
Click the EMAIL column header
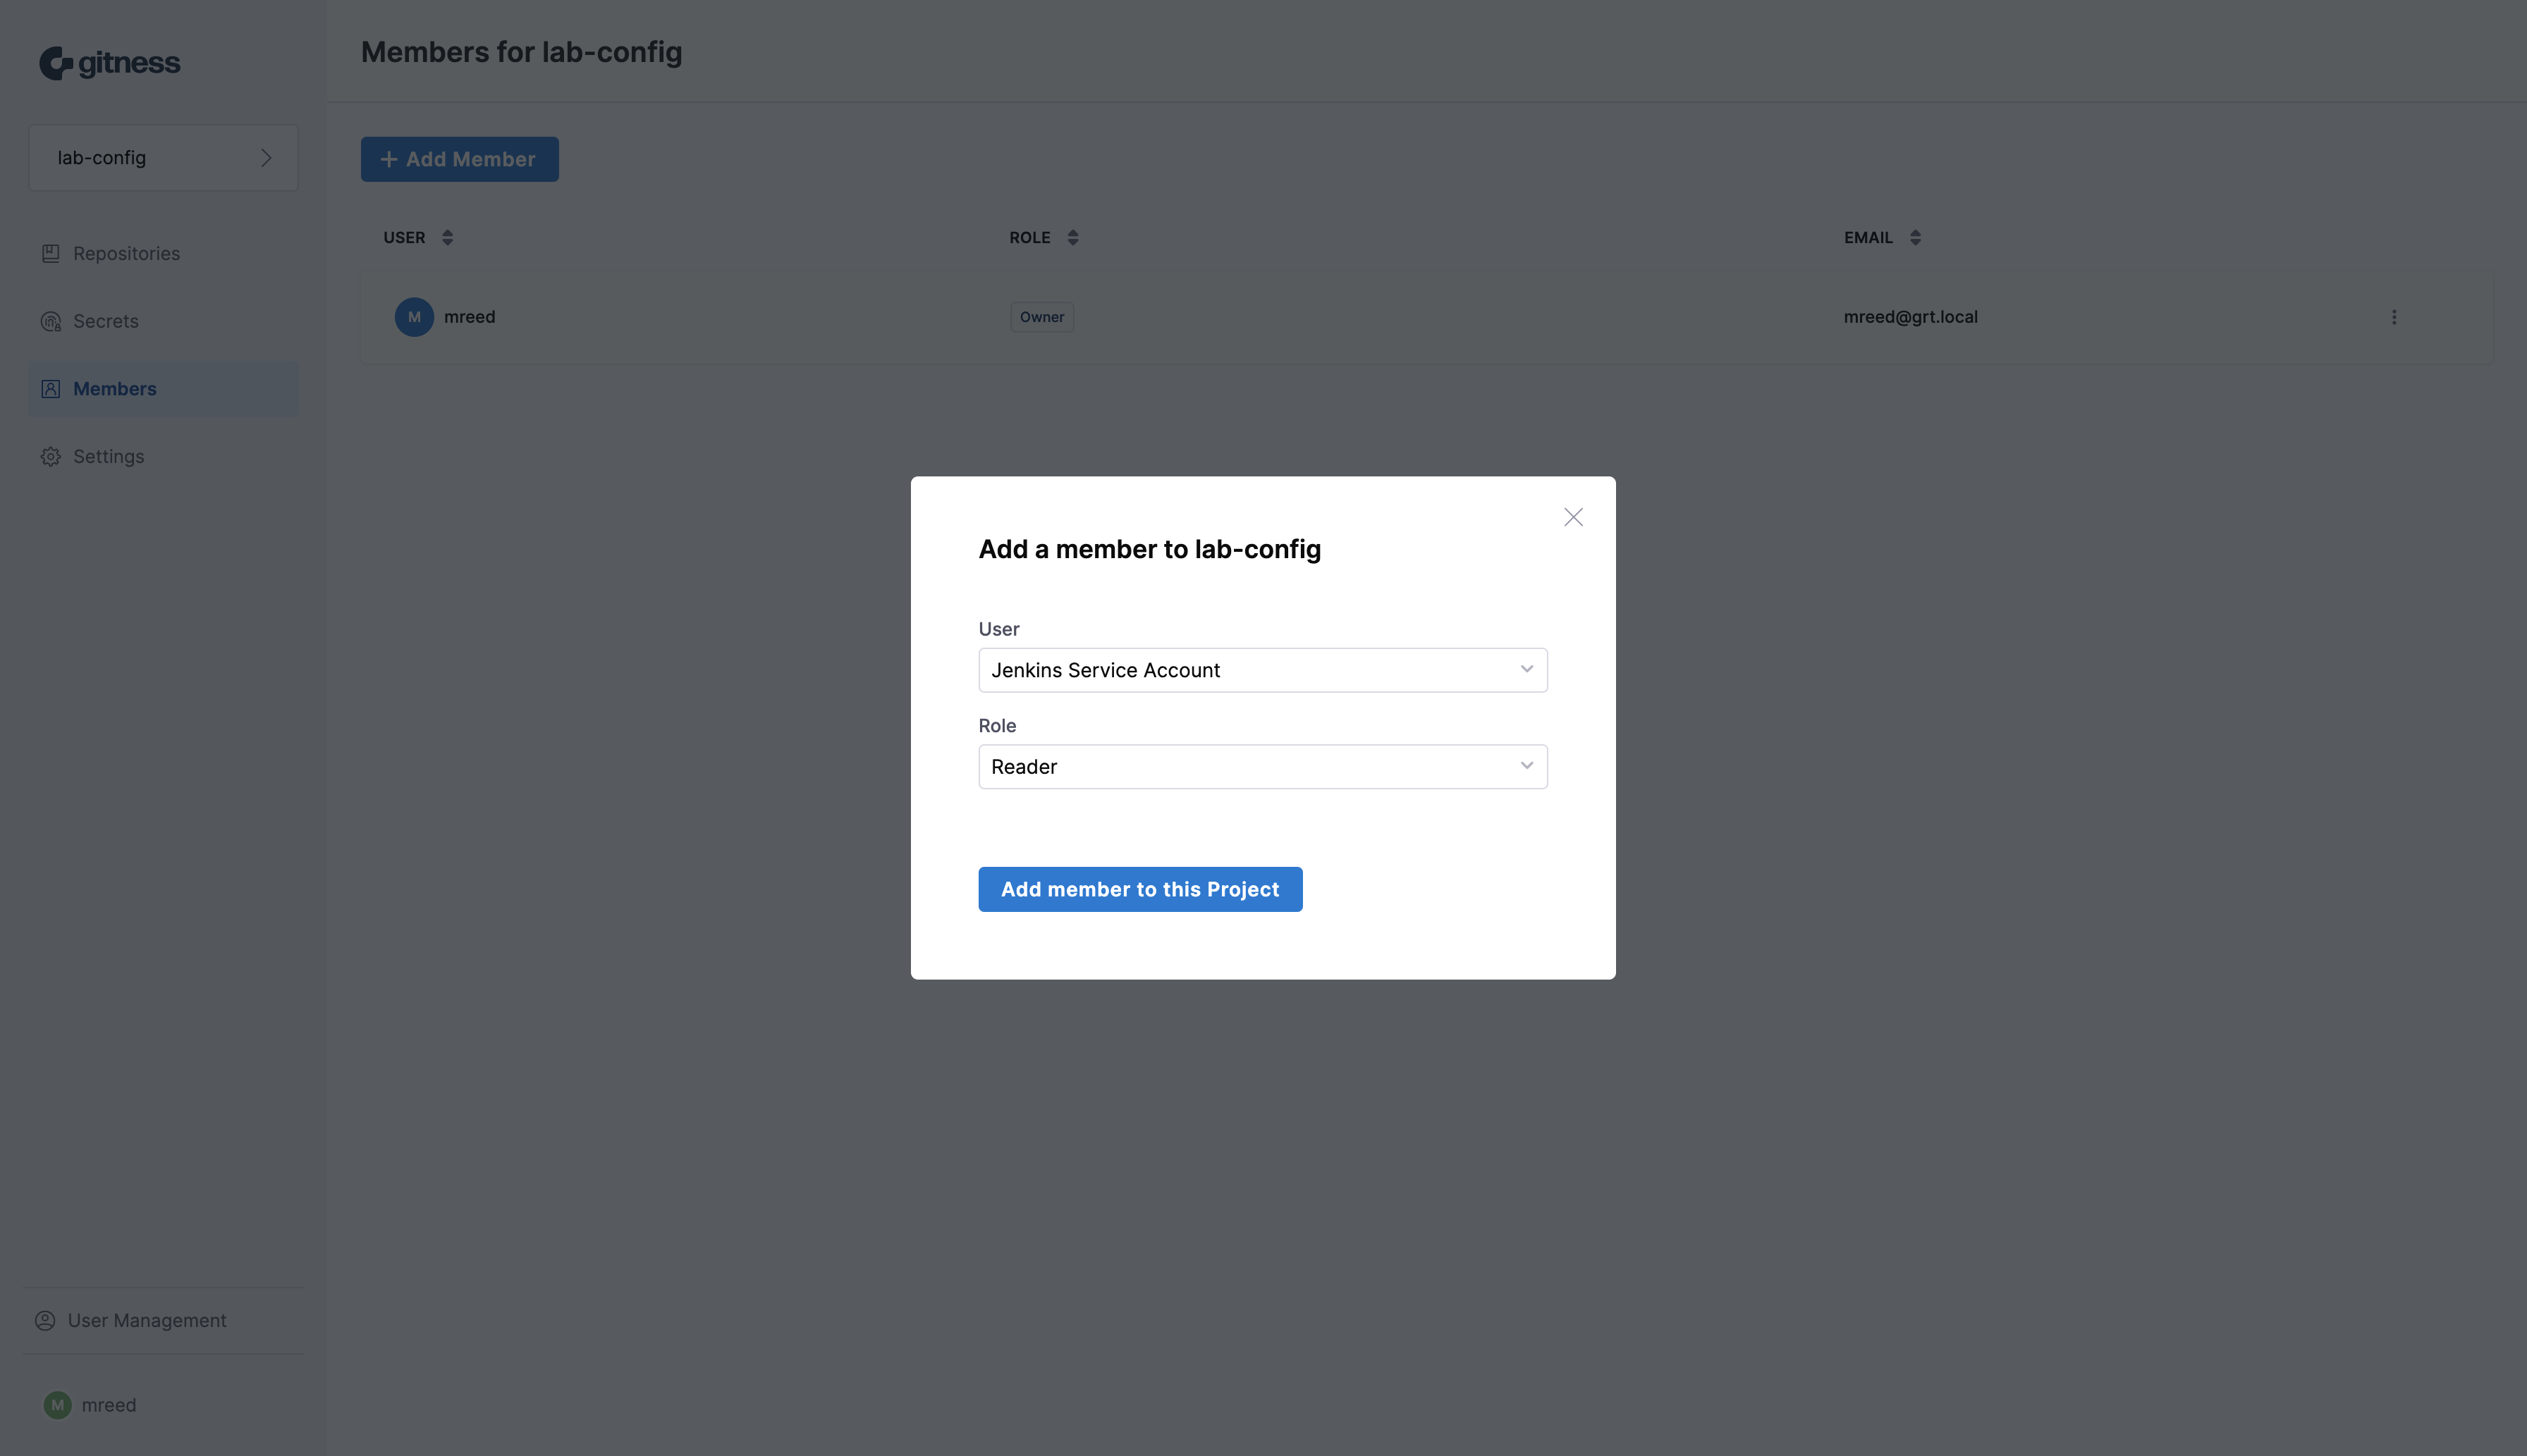pos(1868,237)
